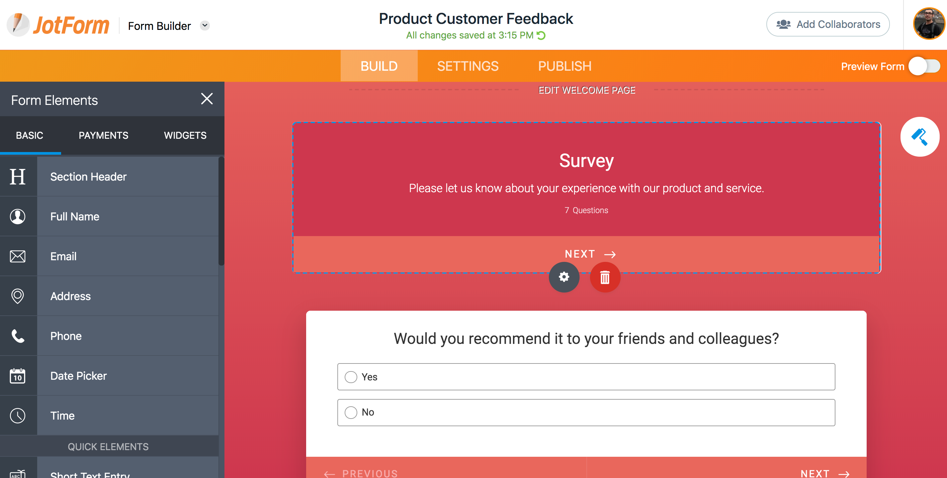Close the Form Elements panel

(x=207, y=99)
